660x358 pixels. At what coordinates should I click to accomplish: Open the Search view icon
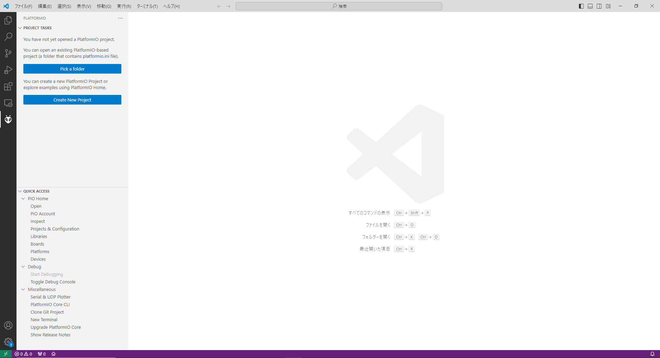[x=8, y=37]
